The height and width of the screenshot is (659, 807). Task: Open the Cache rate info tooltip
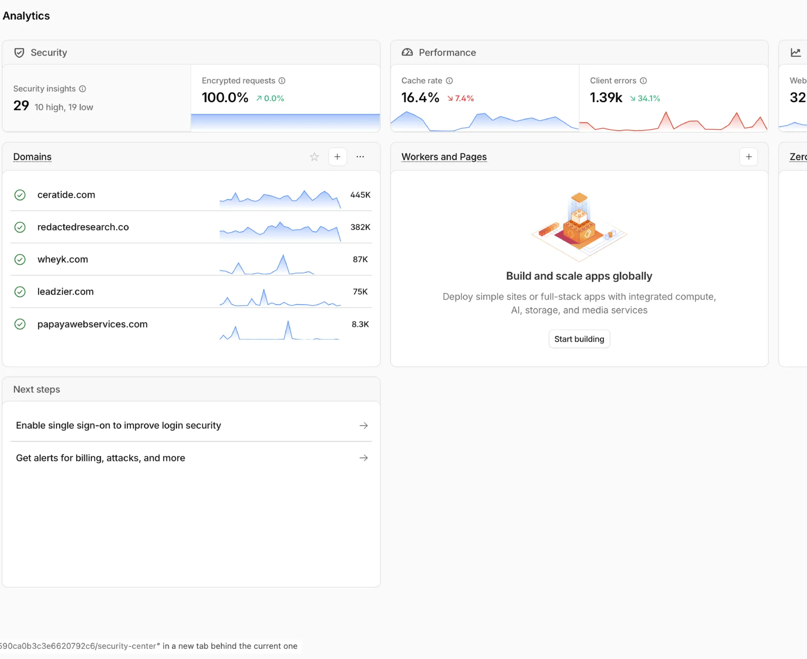(x=449, y=81)
